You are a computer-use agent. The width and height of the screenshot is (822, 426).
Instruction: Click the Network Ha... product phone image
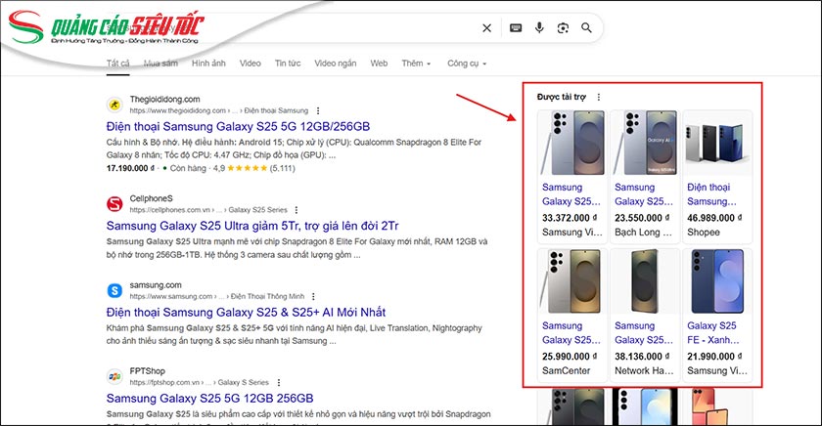click(645, 281)
